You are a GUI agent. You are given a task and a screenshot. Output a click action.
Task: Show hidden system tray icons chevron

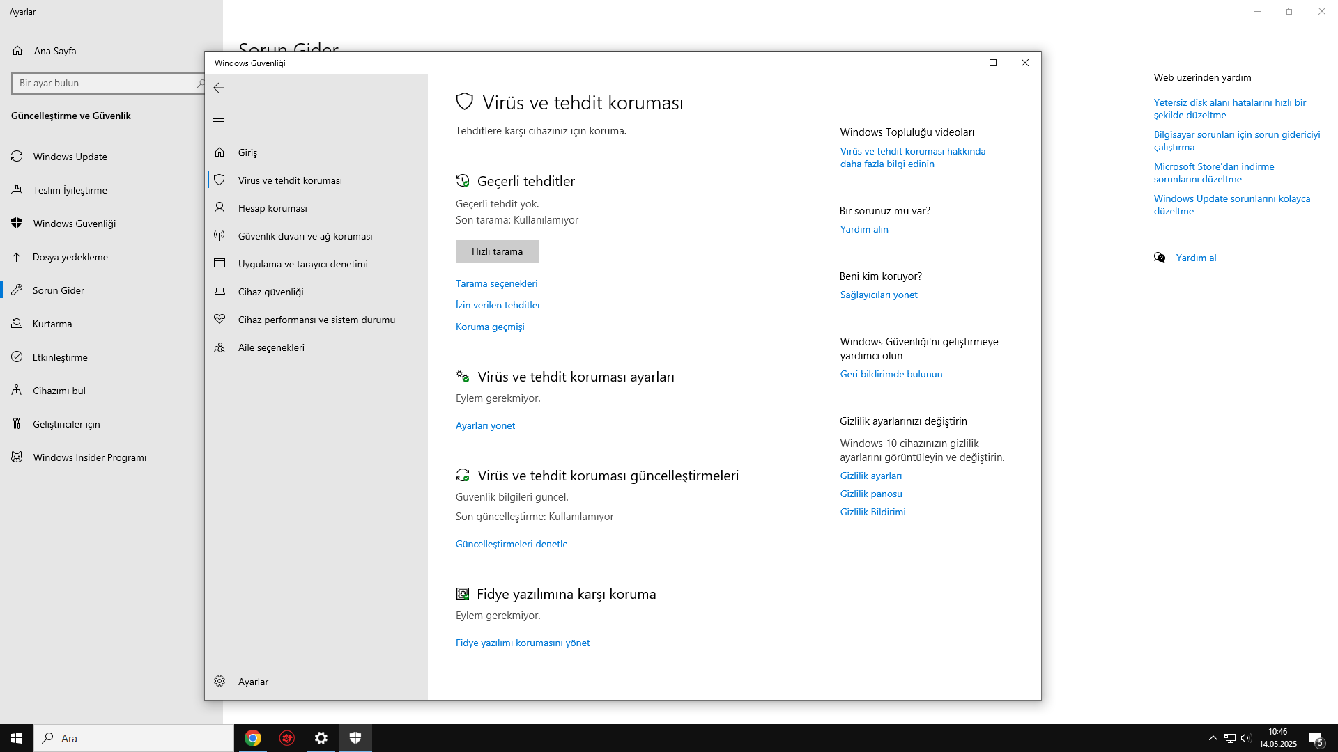pyautogui.click(x=1213, y=738)
